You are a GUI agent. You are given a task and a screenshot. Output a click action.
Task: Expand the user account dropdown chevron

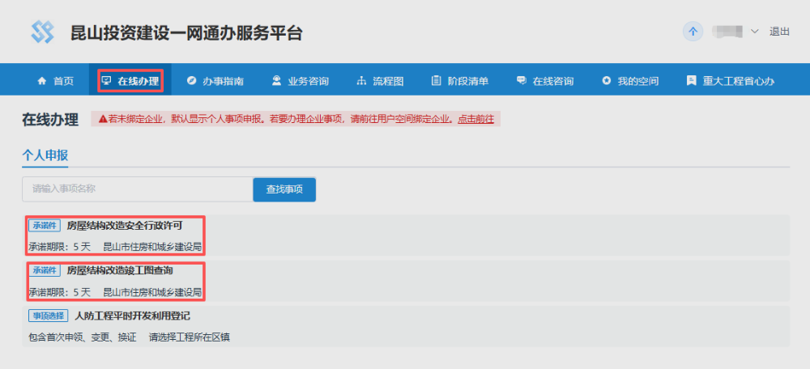pos(754,32)
